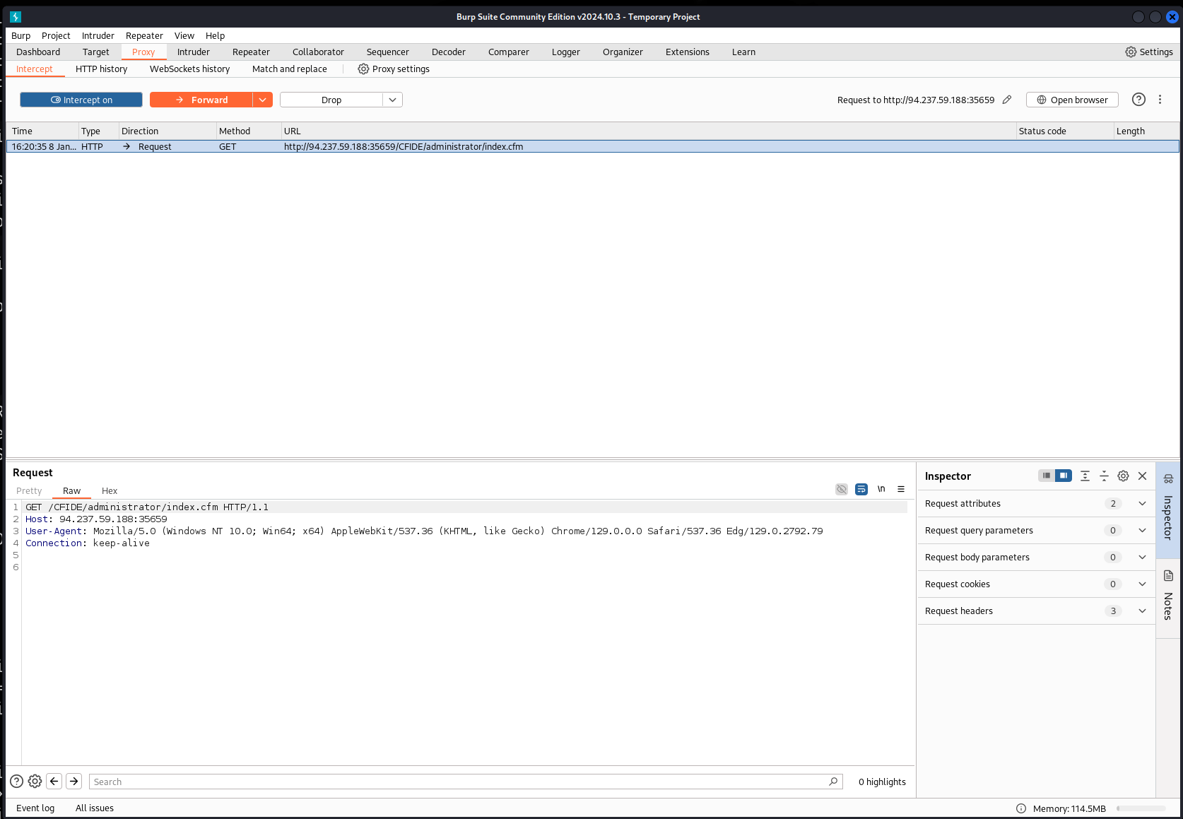Open the Notes side panel icon
Screen dimensions: 1183x819
(x=1168, y=596)
